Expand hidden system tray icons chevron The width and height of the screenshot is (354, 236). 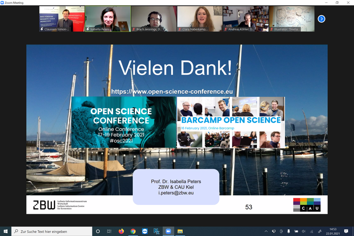click(x=266, y=231)
